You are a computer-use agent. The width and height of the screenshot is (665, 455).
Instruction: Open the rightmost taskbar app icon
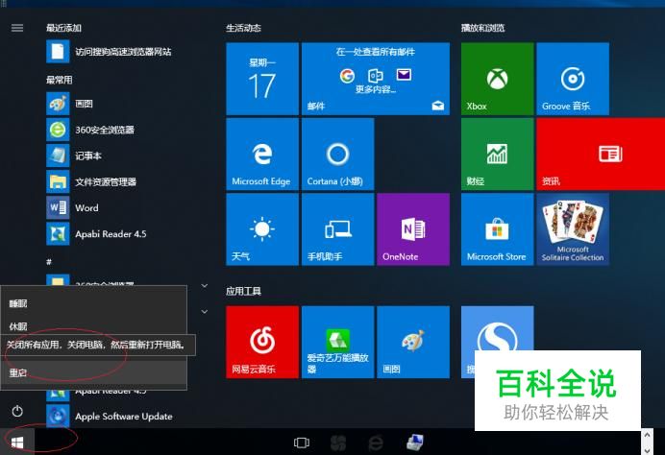click(x=414, y=443)
